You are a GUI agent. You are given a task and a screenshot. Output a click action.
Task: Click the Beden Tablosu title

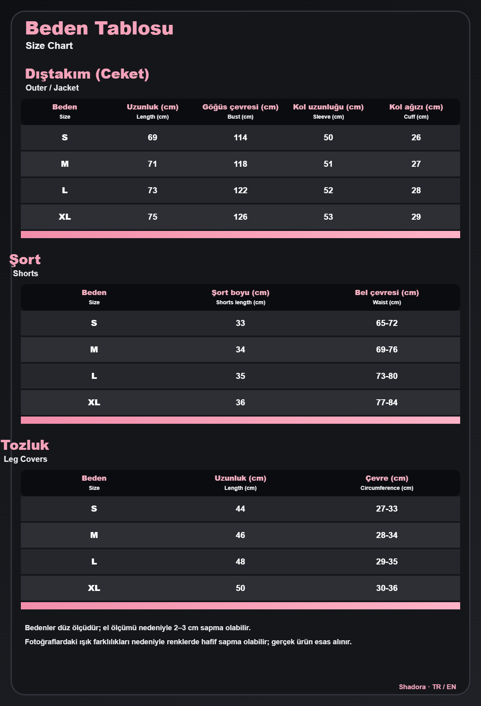coord(99,28)
